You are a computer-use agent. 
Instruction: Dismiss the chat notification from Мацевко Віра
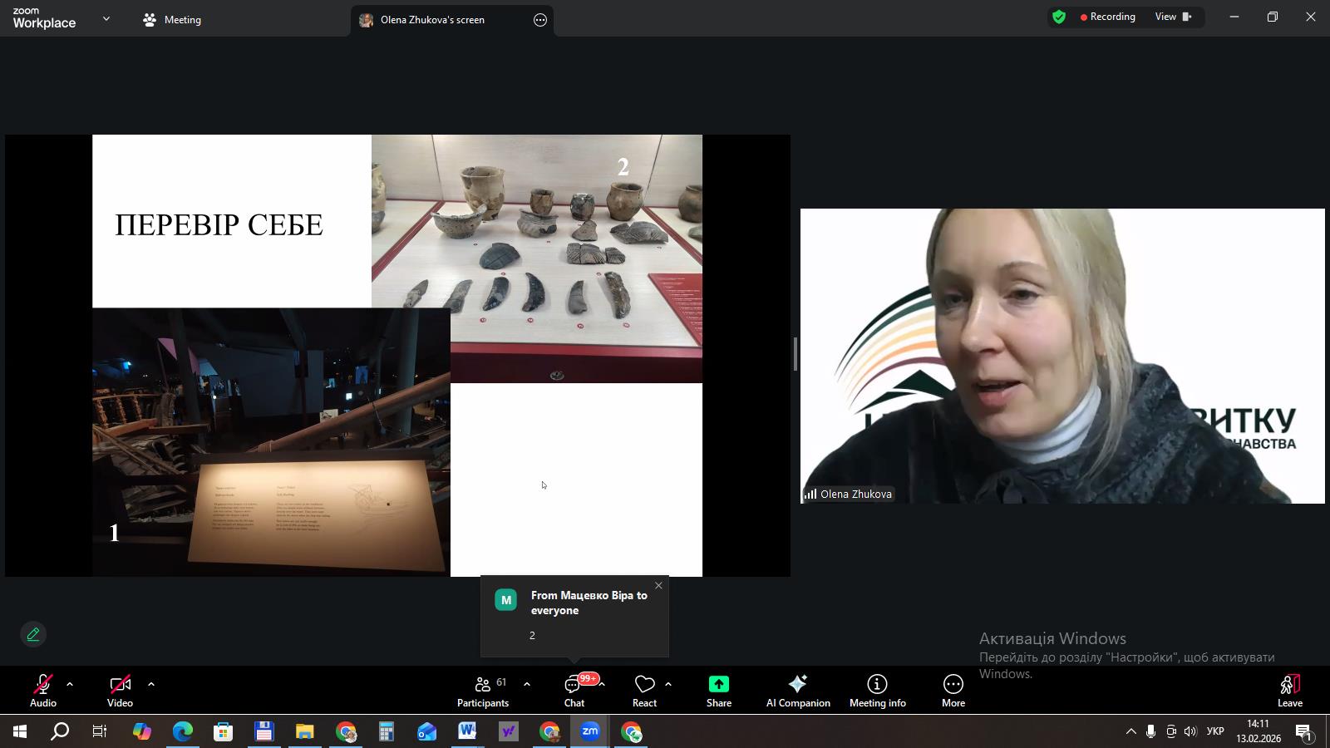658,586
